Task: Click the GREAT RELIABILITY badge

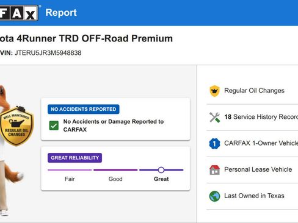Action: point(75,158)
